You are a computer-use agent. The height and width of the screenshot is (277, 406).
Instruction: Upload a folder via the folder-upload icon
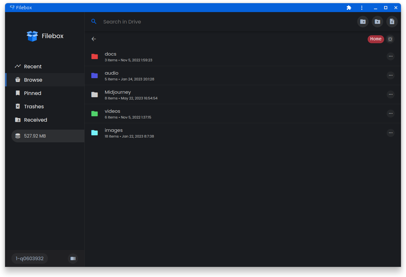pos(377,22)
